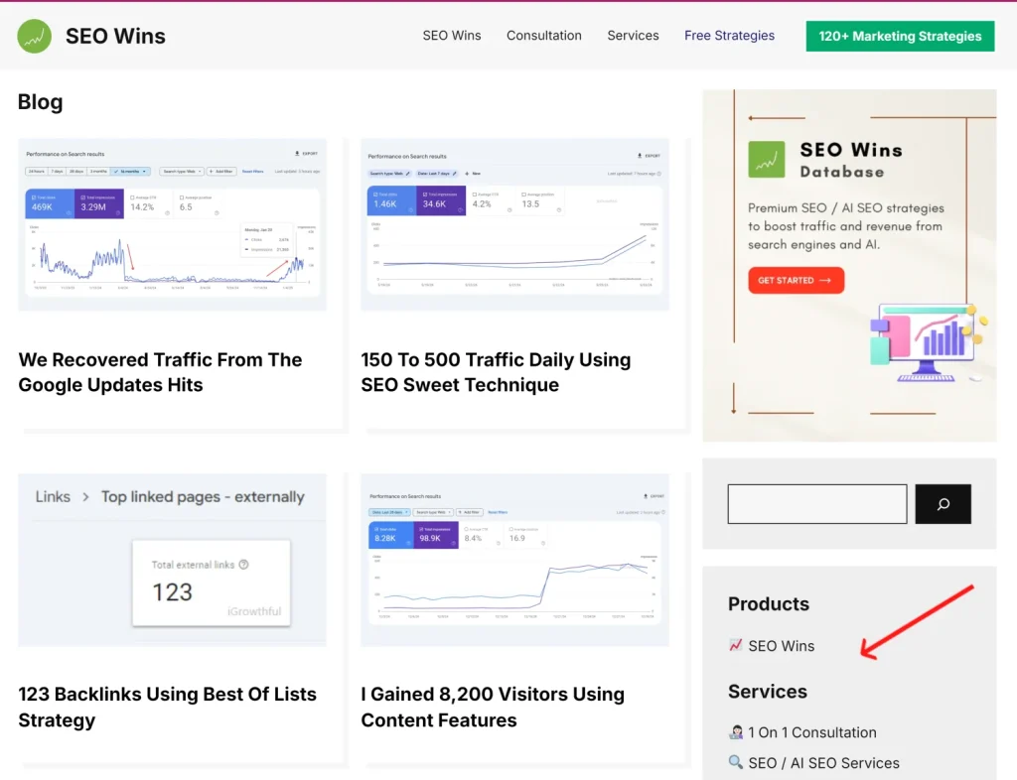Select Consultation in the navigation bar
The image size is (1017, 780).
(544, 36)
